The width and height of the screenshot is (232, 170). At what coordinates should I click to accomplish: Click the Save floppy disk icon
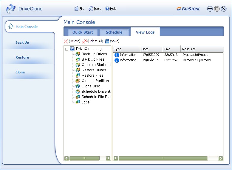point(107,41)
